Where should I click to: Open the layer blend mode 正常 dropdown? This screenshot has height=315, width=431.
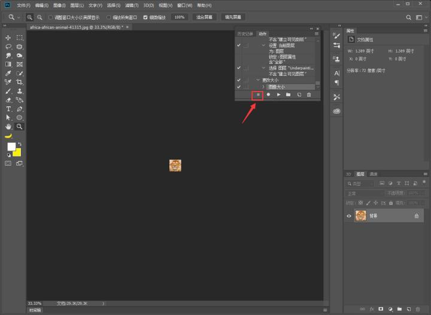coord(363,194)
